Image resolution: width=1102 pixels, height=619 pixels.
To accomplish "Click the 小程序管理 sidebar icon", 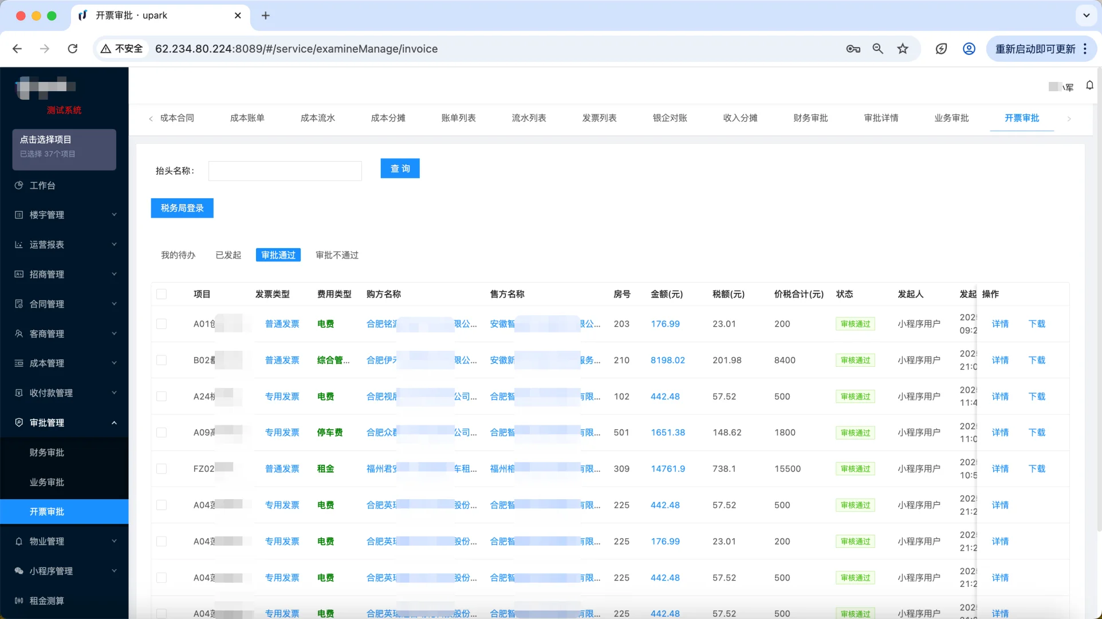I will pos(19,571).
